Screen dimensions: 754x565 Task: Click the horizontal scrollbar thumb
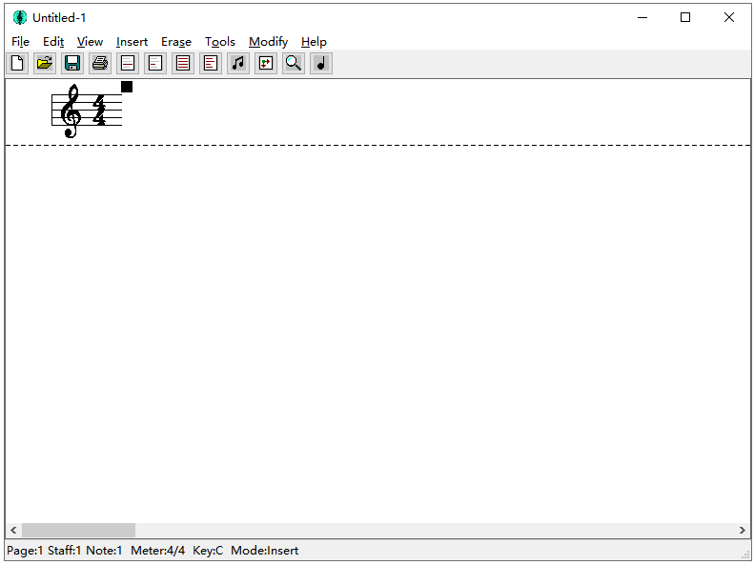click(78, 530)
